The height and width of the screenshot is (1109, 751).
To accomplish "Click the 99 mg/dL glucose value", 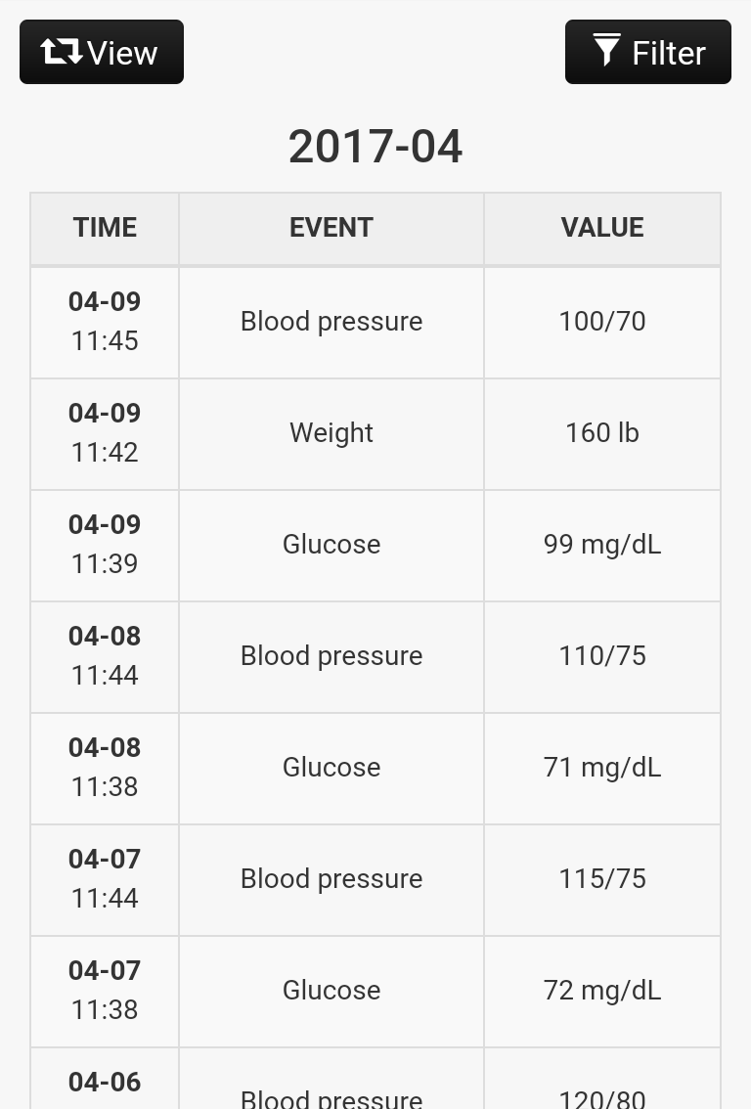I will (602, 545).
